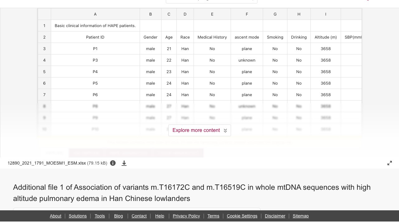Open the Sitemap link
The height and width of the screenshot is (224, 399).
pyautogui.click(x=300, y=216)
